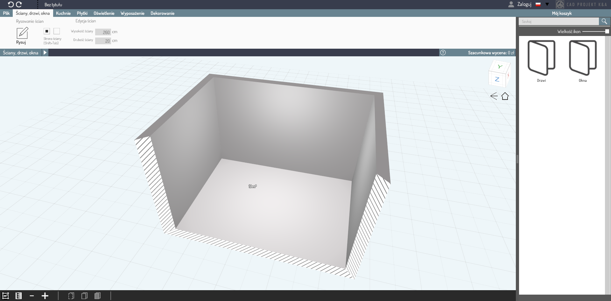Viewport: 611px width, 301px height.
Task: Open the Plik menu
Action: [x=6, y=13]
